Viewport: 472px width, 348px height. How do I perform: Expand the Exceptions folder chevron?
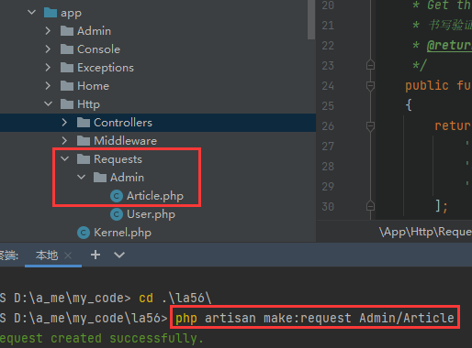(x=48, y=68)
